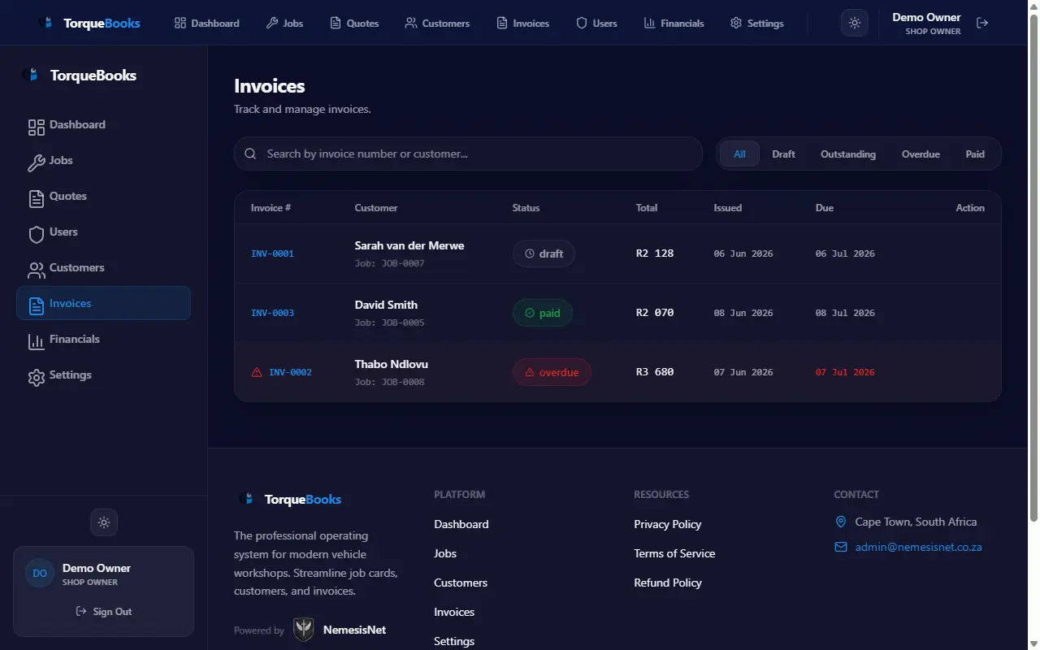This screenshot has height=650, width=1040.
Task: Click the Status column header
Action: [526, 208]
